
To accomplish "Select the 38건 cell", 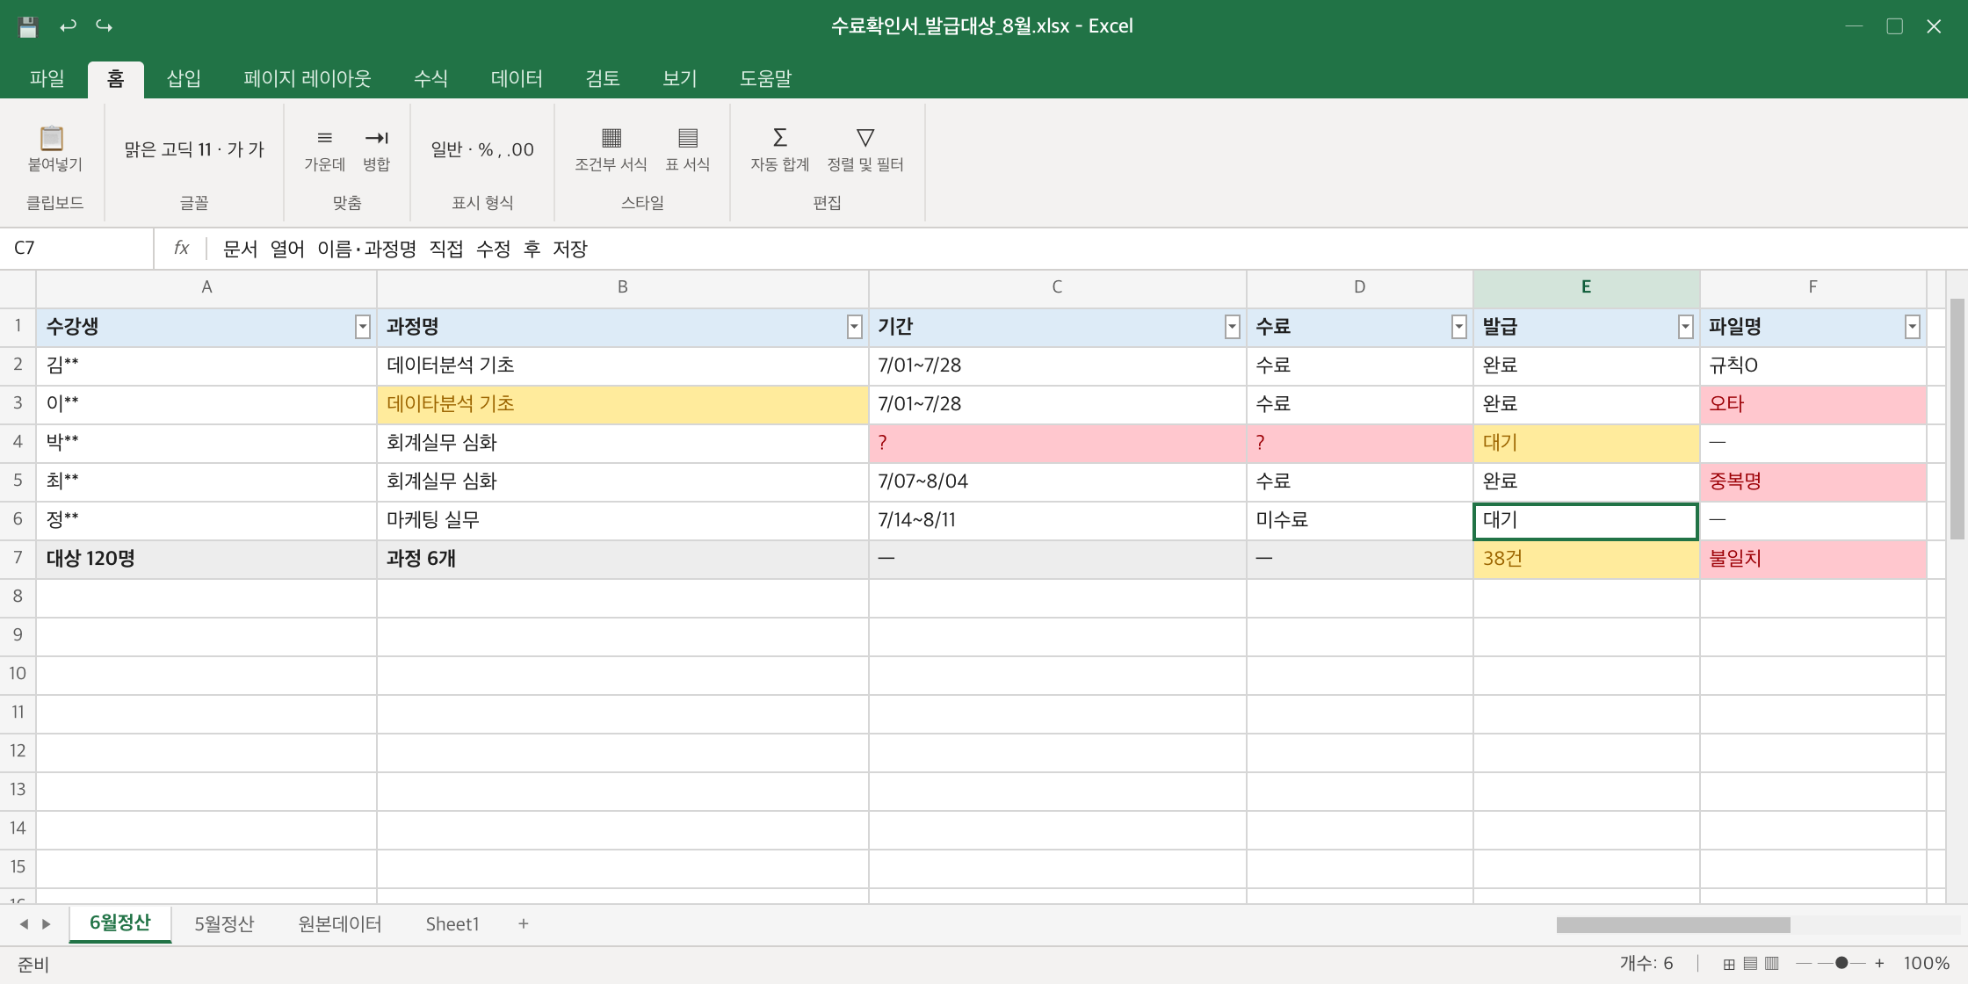I will [1586, 560].
